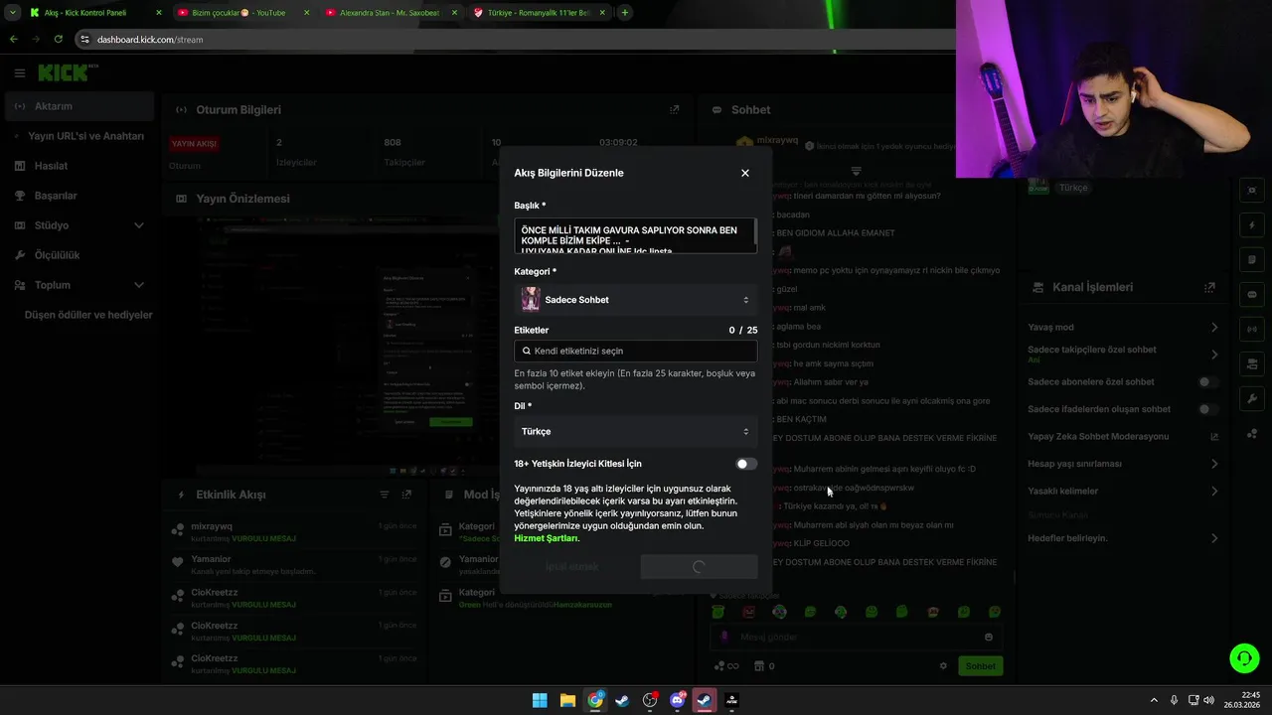1272x715 pixels.
Task: Click the loading save button in dialog
Action: point(699,567)
